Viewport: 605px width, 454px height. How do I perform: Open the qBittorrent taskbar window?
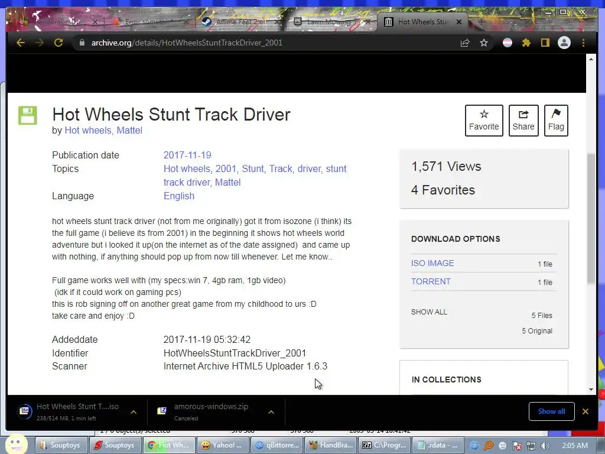[x=277, y=445]
